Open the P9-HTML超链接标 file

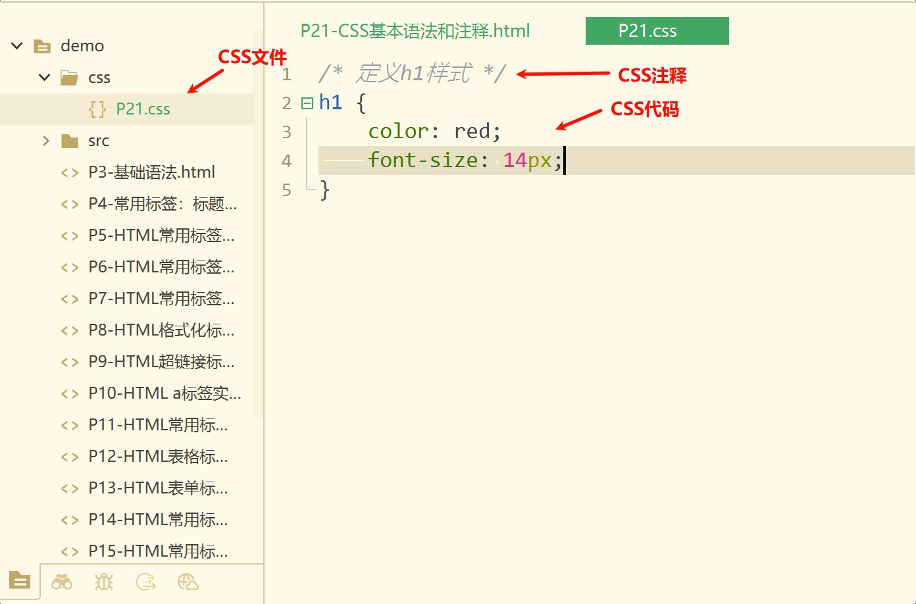(x=161, y=362)
